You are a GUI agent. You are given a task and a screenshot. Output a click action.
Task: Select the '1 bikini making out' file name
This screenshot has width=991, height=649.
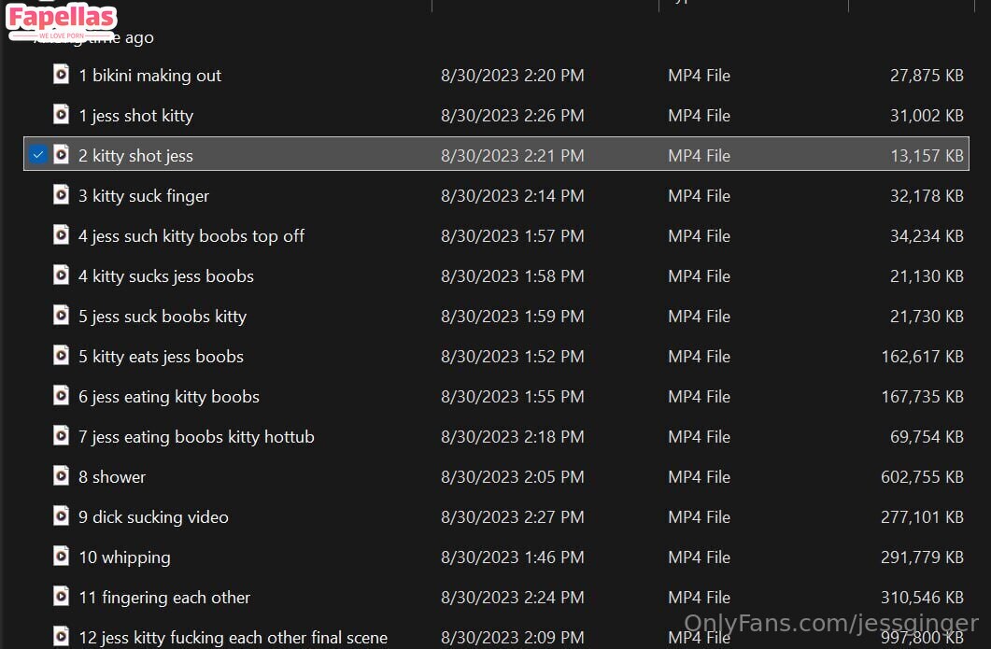149,76
